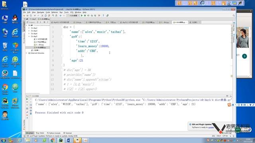
Task: Click the Debug bug icon in toolbar
Action: pos(85,15)
